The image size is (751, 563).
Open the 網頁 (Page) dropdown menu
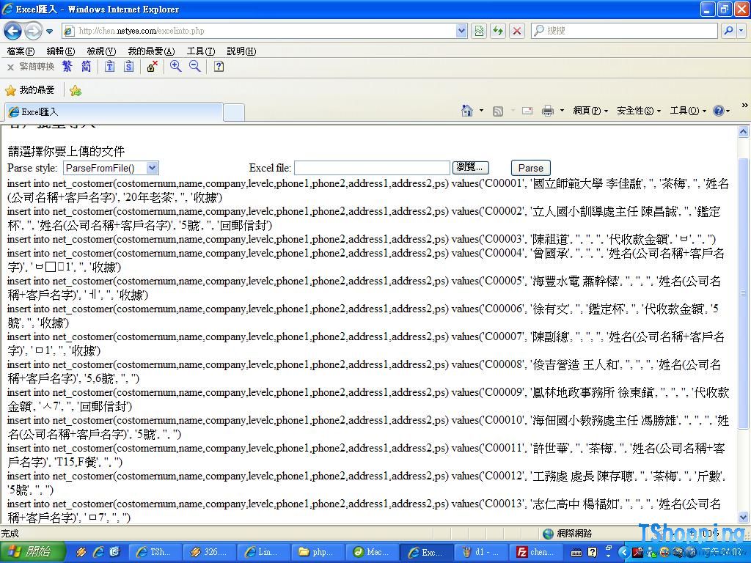coord(590,111)
